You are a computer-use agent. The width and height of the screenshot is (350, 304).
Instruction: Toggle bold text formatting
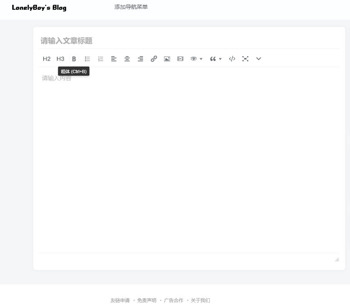74,59
